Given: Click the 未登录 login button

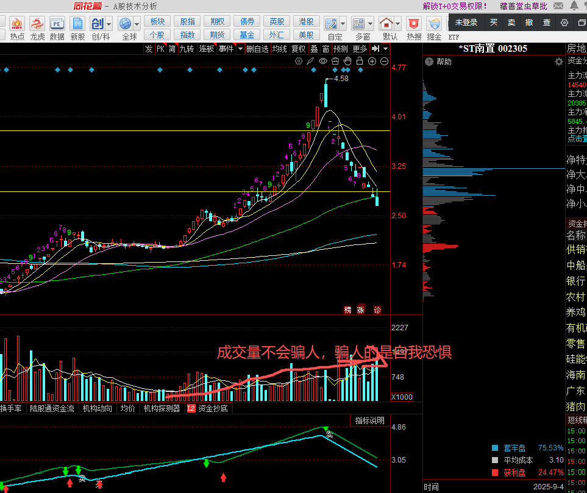Looking at the screenshot, I should coord(466,23).
